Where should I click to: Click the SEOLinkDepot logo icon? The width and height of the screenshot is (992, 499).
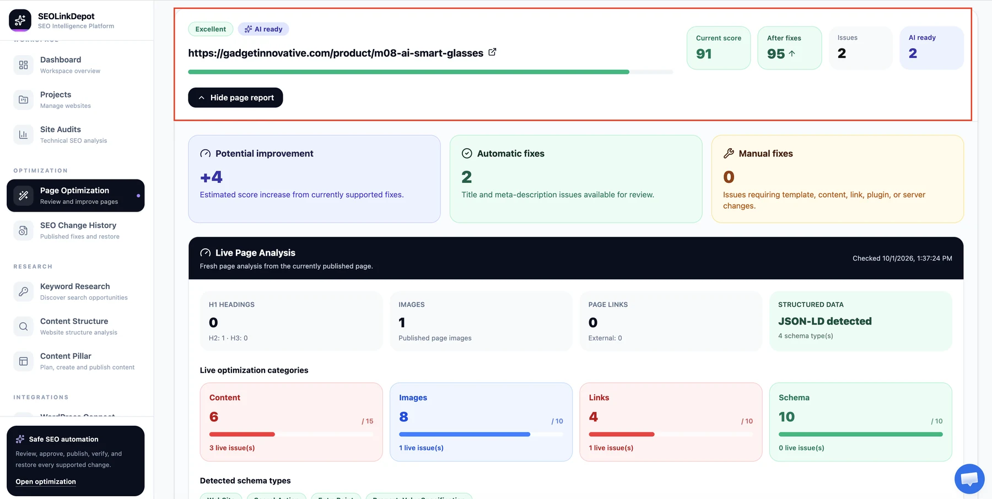click(x=20, y=20)
